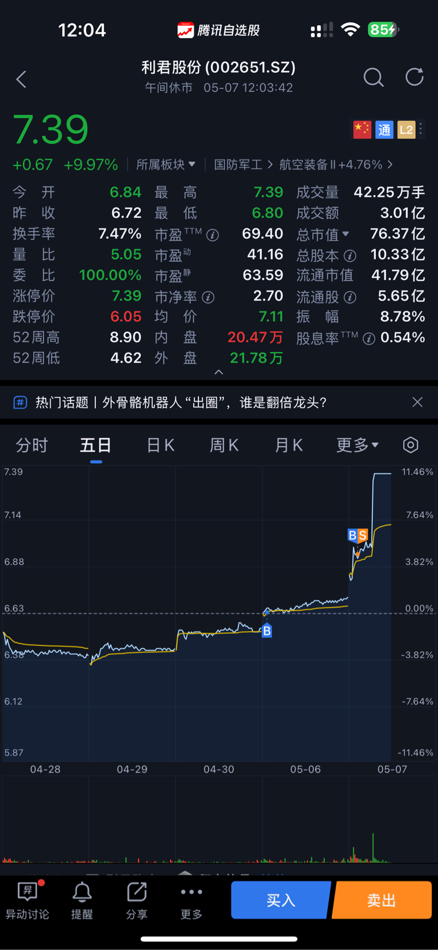Tap the blue B marker beside S marker
The width and height of the screenshot is (438, 950).
[352, 535]
